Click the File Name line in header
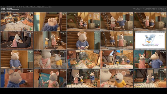 coord(26,7)
